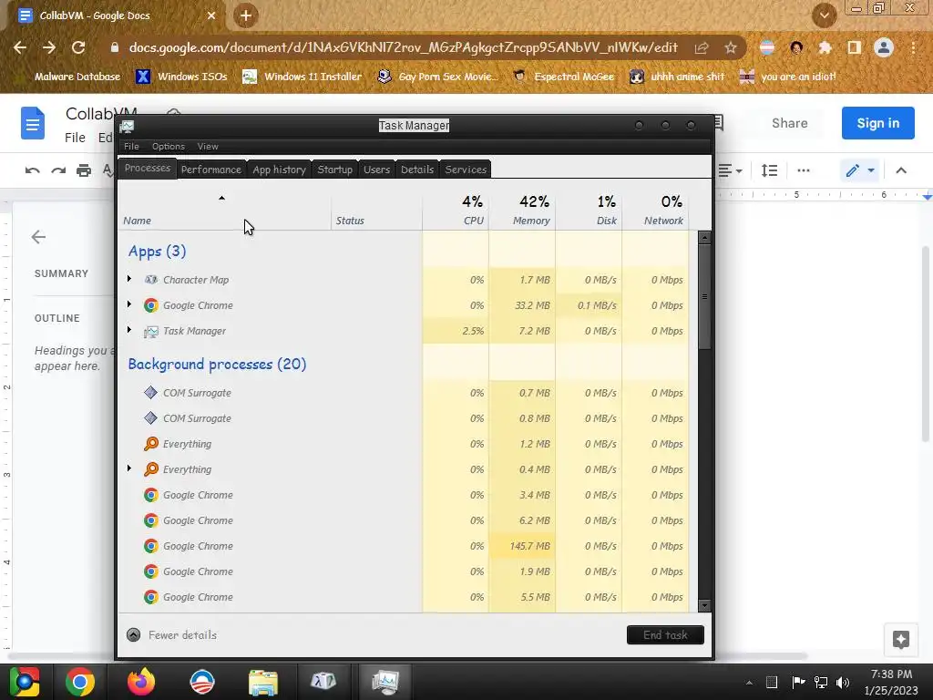
Task: Open the Chrome extensions puzzle icon
Action: 825,47
